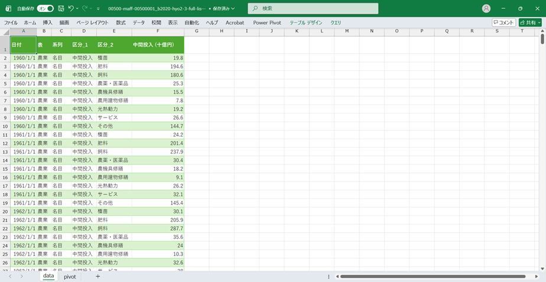Image resolution: width=546 pixels, height=282 pixels.
Task: Click the next sheet navigation arrow
Action: 22,276
